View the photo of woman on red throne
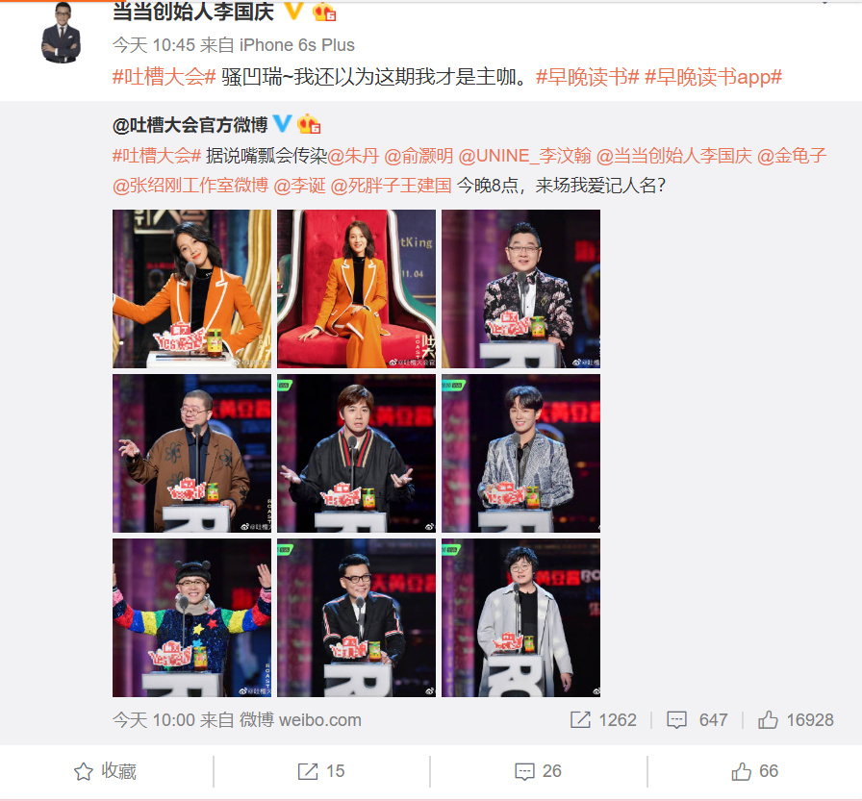The height and width of the screenshot is (801, 862). point(356,288)
